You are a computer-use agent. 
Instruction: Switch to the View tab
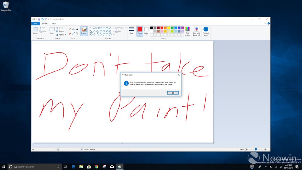(x=53, y=24)
